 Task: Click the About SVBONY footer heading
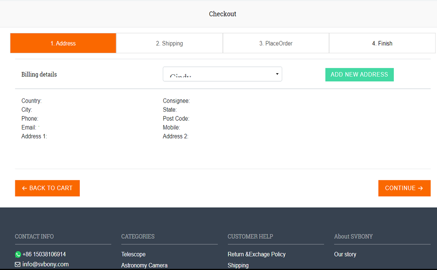coord(353,236)
